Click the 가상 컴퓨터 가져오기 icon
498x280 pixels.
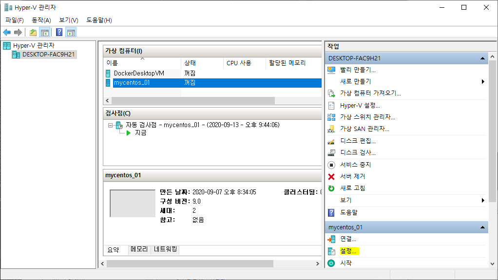tap(331, 93)
